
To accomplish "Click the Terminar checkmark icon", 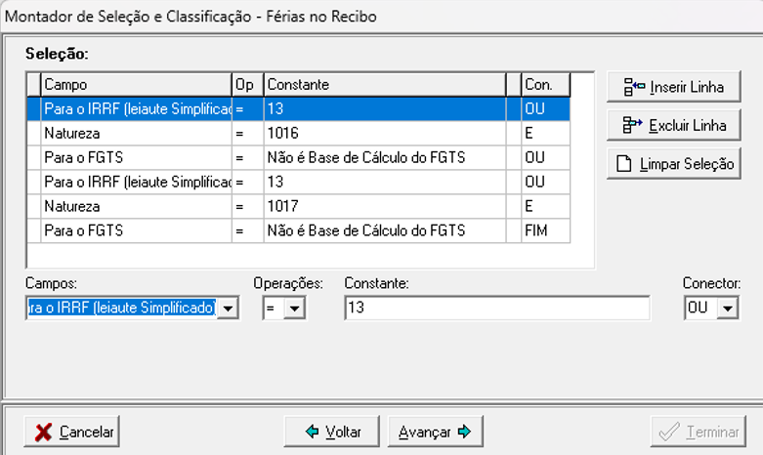I will (669, 432).
